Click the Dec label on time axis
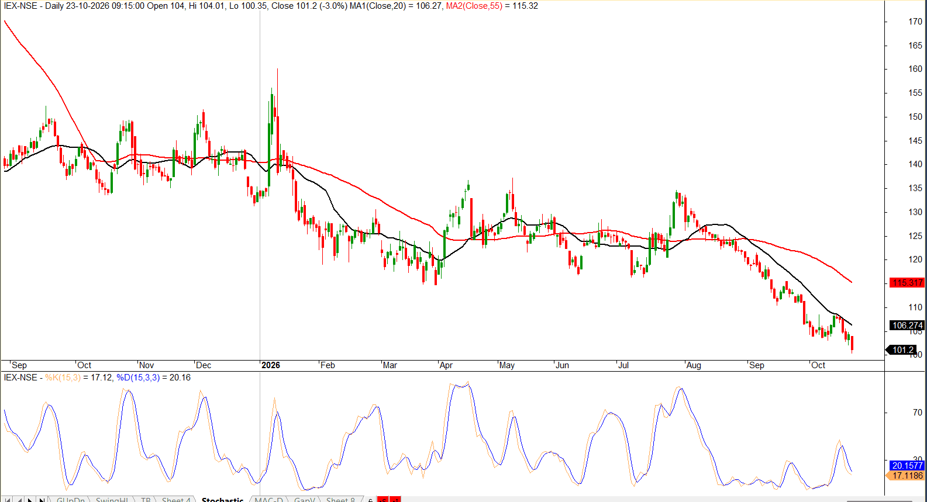 click(x=204, y=365)
